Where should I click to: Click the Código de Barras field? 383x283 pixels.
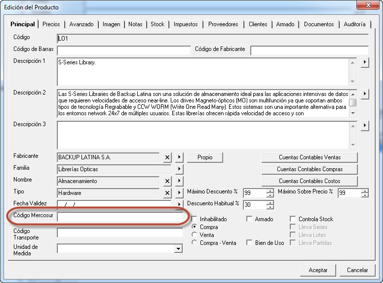(x=124, y=50)
